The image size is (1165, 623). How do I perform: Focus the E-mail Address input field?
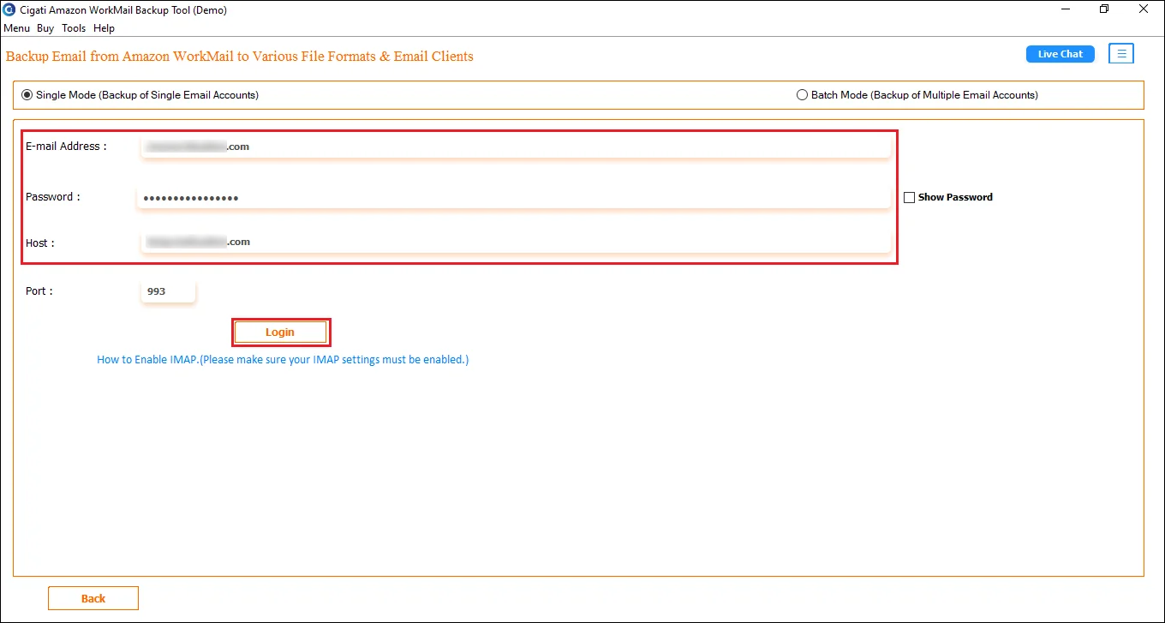click(x=515, y=147)
